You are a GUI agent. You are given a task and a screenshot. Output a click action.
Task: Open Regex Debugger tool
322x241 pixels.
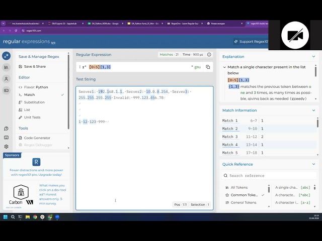point(38,145)
